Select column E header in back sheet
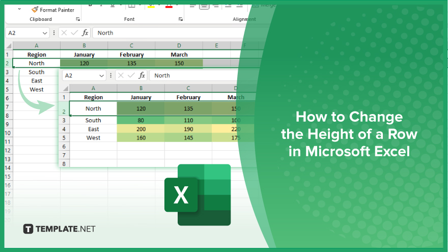This screenshot has height=252, width=448. point(216,45)
